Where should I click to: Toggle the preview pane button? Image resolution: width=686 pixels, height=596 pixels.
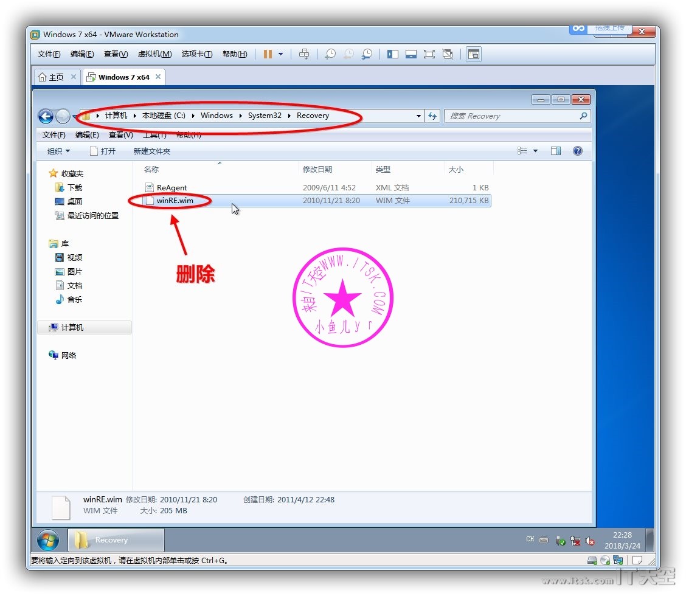pyautogui.click(x=556, y=151)
